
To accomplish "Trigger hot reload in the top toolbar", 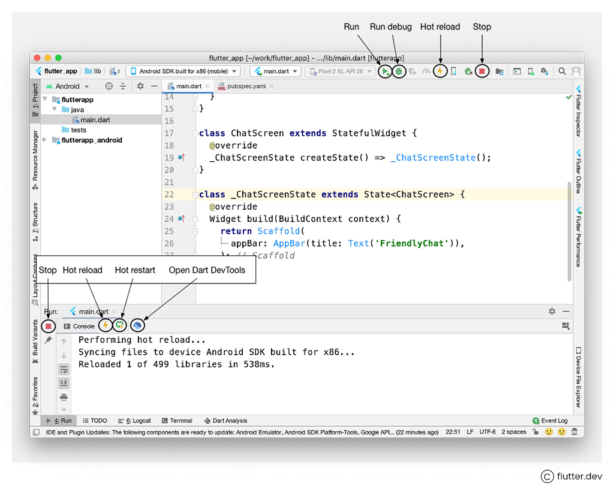I will pos(440,71).
